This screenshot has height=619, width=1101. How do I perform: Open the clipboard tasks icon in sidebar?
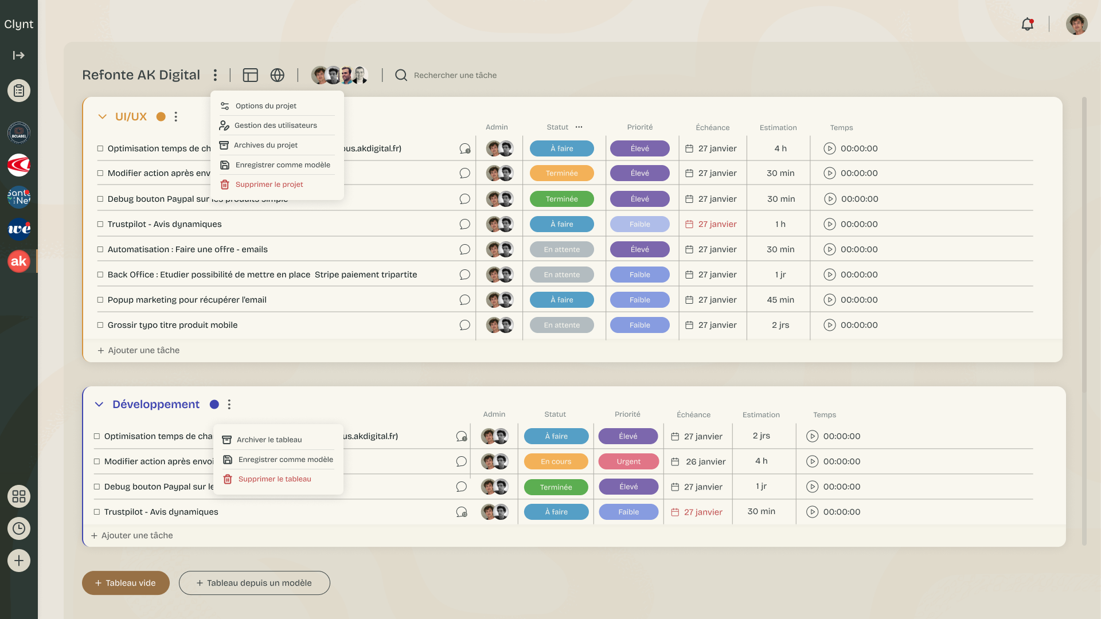click(19, 91)
